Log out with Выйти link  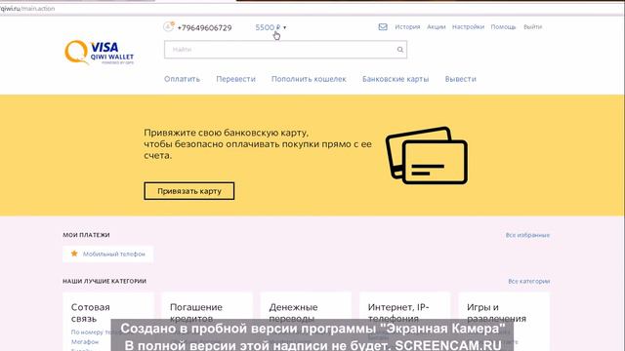click(x=532, y=26)
